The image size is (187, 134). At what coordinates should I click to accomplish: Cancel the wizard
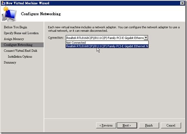[171, 126]
